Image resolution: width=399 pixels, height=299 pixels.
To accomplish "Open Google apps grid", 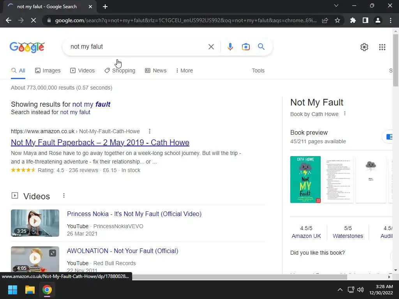I will pos(382,47).
